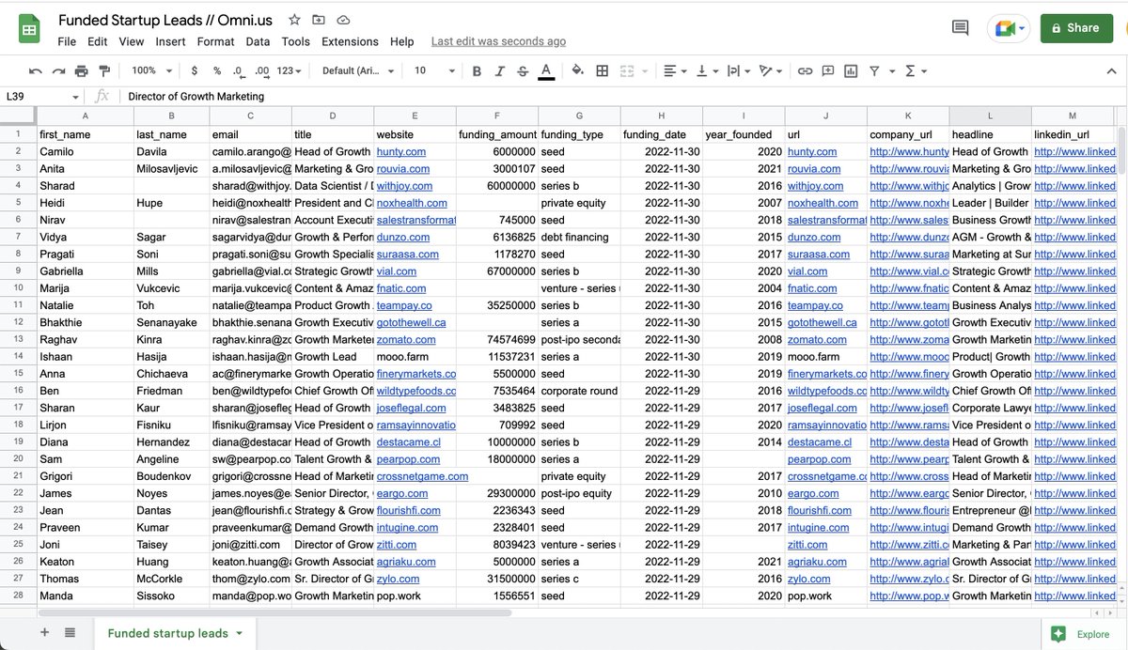Click the horizontal scrollbar
The width and height of the screenshot is (1128, 650).
(x=274, y=613)
